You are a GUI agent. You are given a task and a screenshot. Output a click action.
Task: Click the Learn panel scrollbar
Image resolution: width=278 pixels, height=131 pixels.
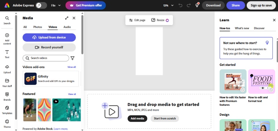pyautogui.click(x=277, y=51)
